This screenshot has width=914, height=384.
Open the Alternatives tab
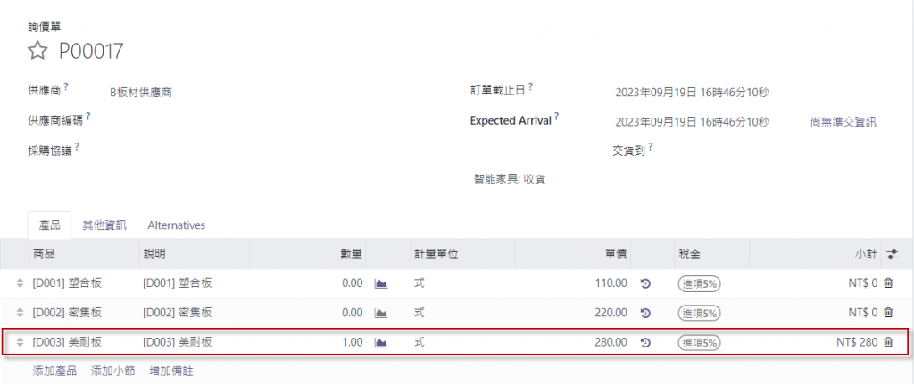(176, 225)
